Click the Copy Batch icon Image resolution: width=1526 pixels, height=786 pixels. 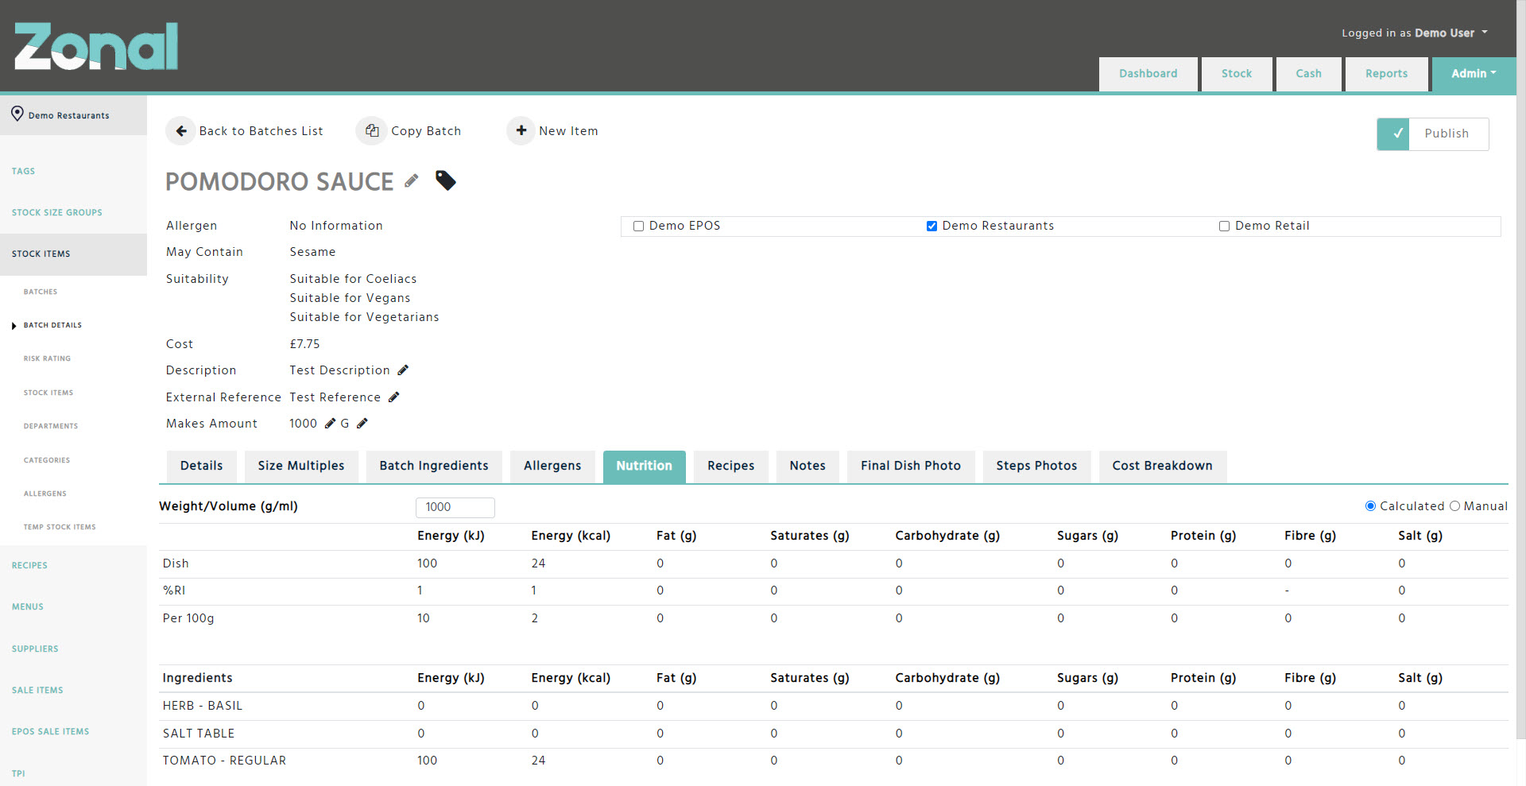(x=371, y=131)
